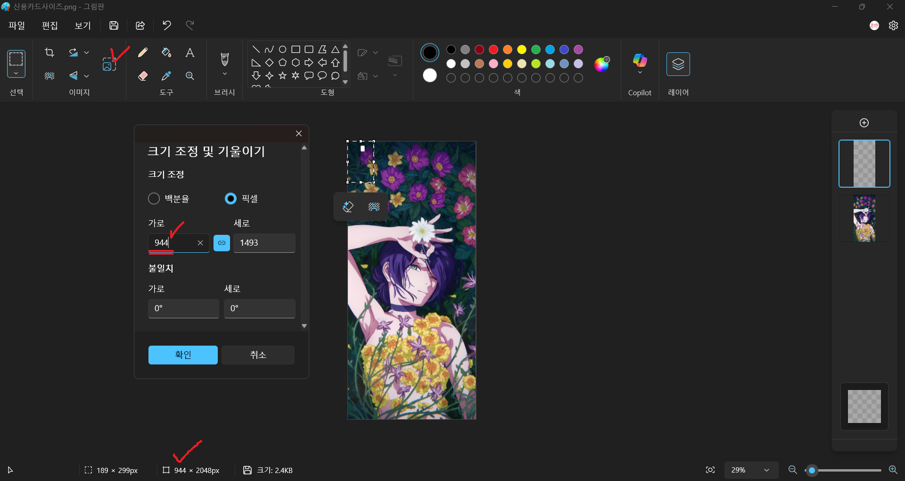Select the Color picker eyedropper tool
This screenshot has width=905, height=481.
(166, 76)
